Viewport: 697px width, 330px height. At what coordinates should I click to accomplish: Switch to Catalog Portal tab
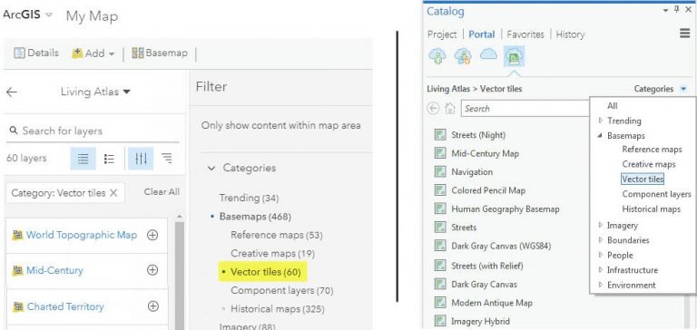[482, 34]
